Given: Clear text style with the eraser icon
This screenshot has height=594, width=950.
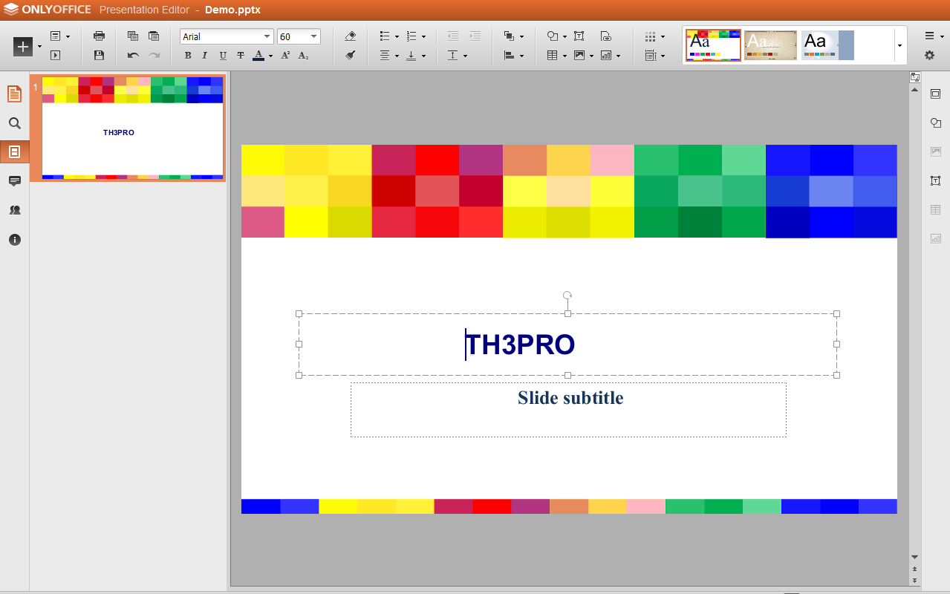Looking at the screenshot, I should pyautogui.click(x=351, y=36).
